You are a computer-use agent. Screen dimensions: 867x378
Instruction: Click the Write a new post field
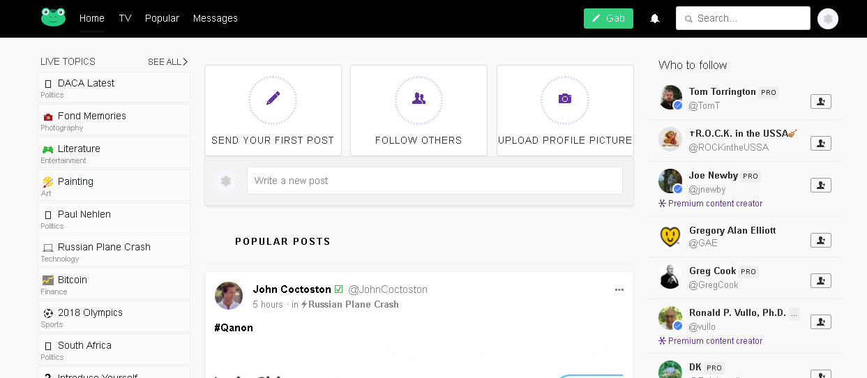[x=435, y=181]
